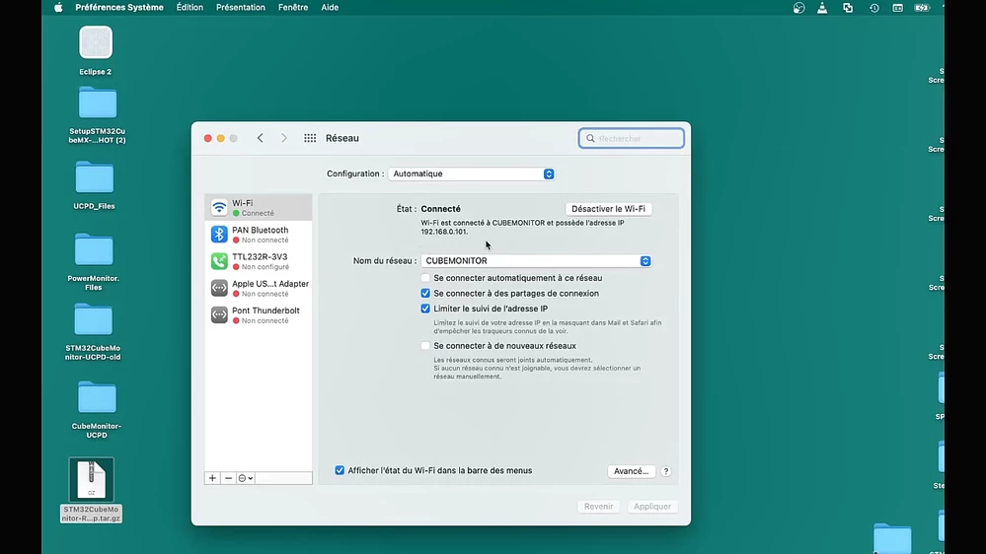
Task: Click the Appliquer button
Action: pos(652,507)
